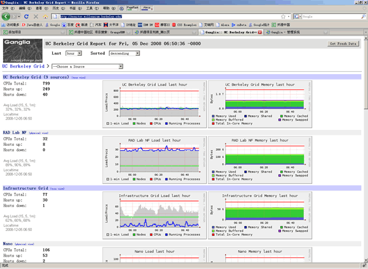Click the browser Back arrow button
Screen dimensions: 368x269
(x=6, y=17)
